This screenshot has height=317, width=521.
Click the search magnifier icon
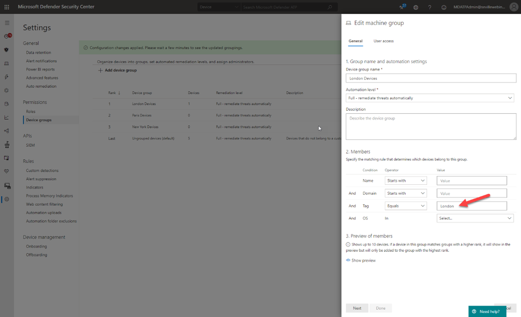pyautogui.click(x=330, y=7)
